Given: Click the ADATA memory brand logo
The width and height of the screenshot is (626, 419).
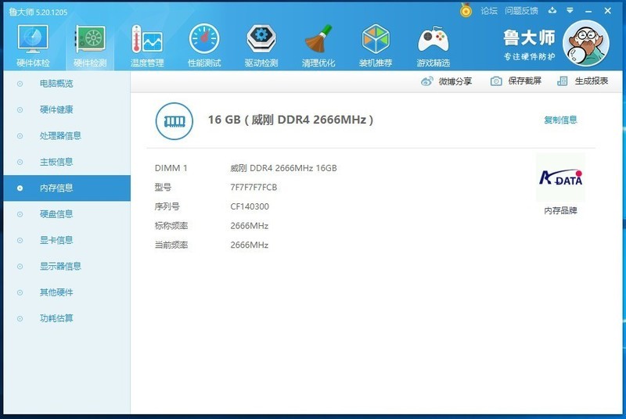Looking at the screenshot, I should point(561,177).
